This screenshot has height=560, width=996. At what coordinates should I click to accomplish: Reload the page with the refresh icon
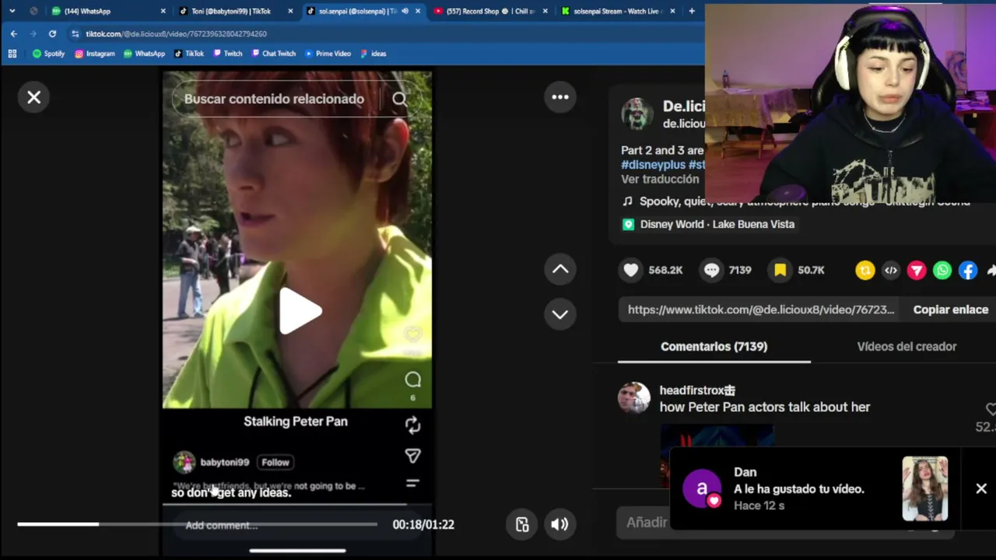tap(52, 33)
